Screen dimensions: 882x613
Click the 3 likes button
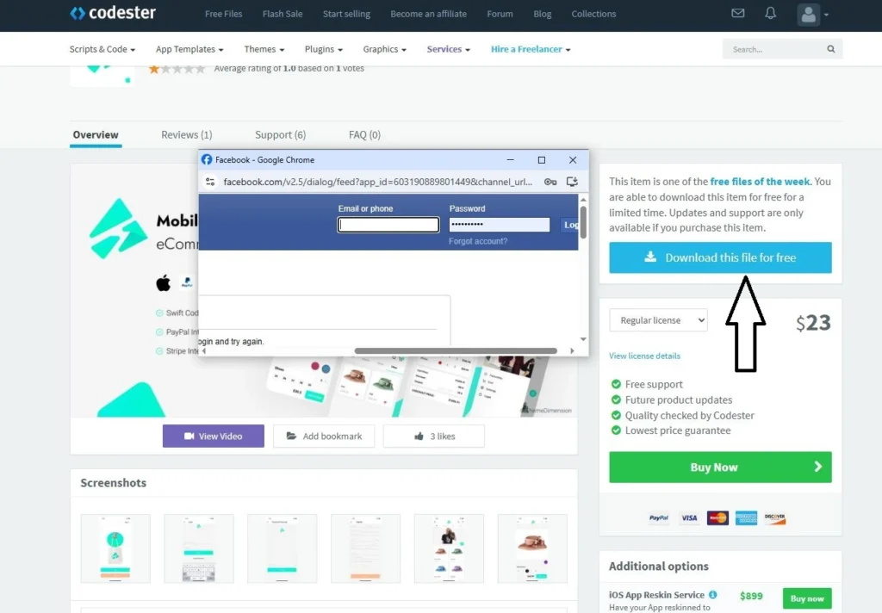click(x=434, y=436)
